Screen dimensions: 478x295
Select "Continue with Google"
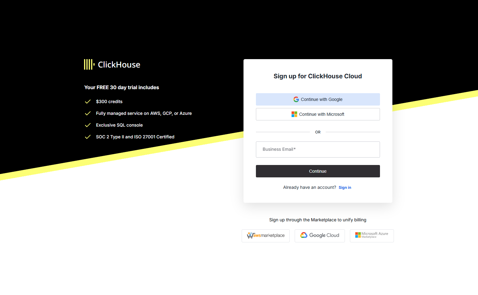tap(318, 99)
